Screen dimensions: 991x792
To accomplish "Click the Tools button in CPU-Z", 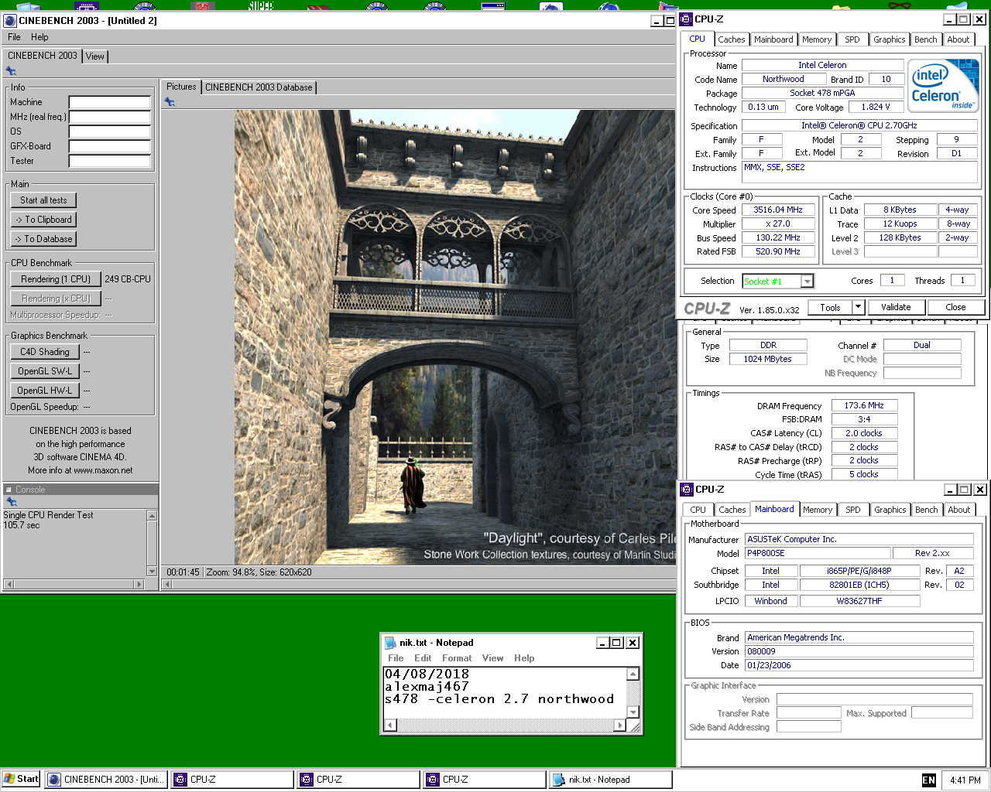I will point(830,307).
